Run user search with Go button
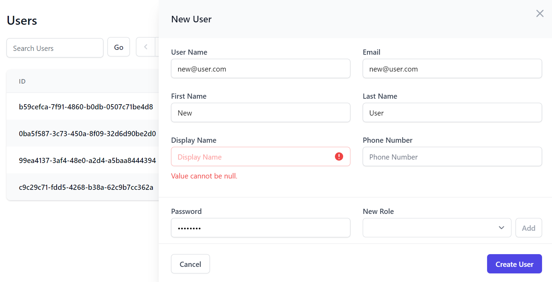Viewport: 552px width, 282px height. (x=119, y=47)
